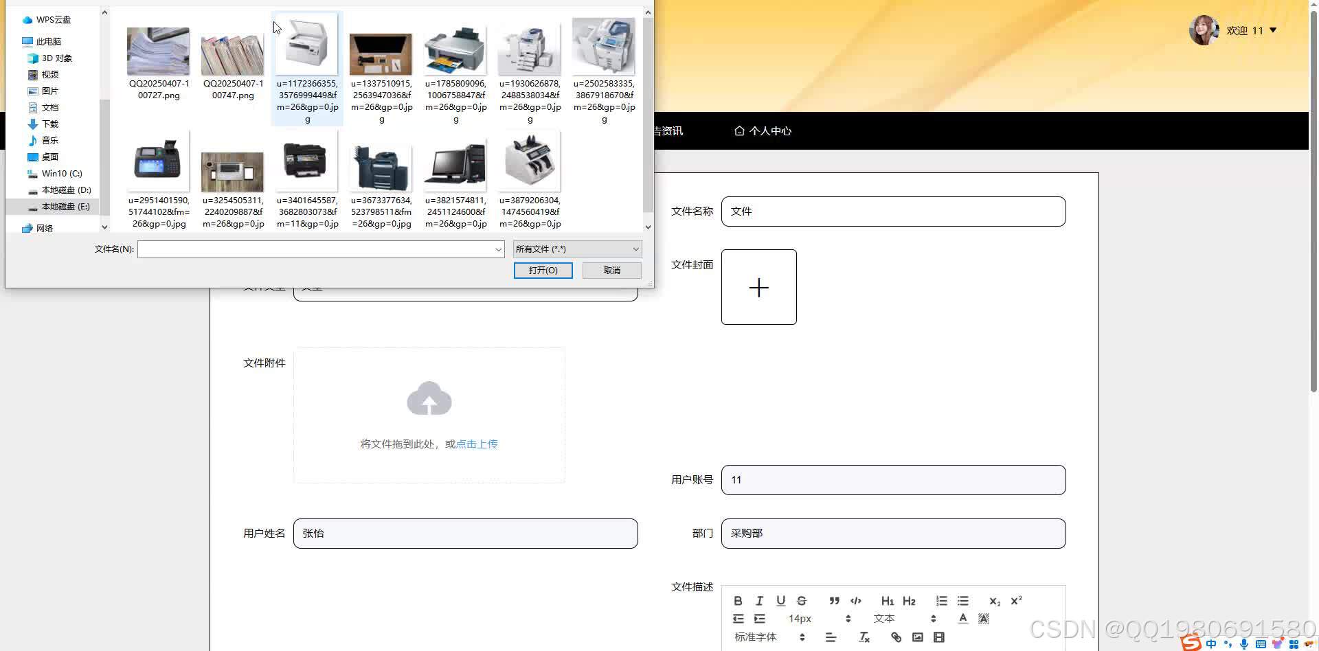Apply italic formatting in the description editor
The width and height of the screenshot is (1319, 651).
coord(759,600)
